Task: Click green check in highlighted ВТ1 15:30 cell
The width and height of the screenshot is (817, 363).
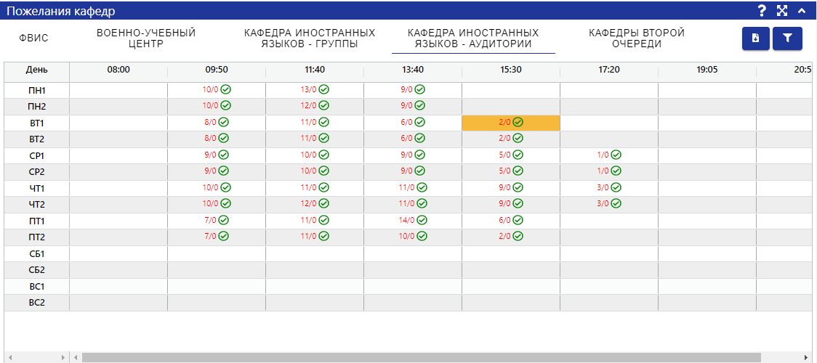Action: [518, 122]
